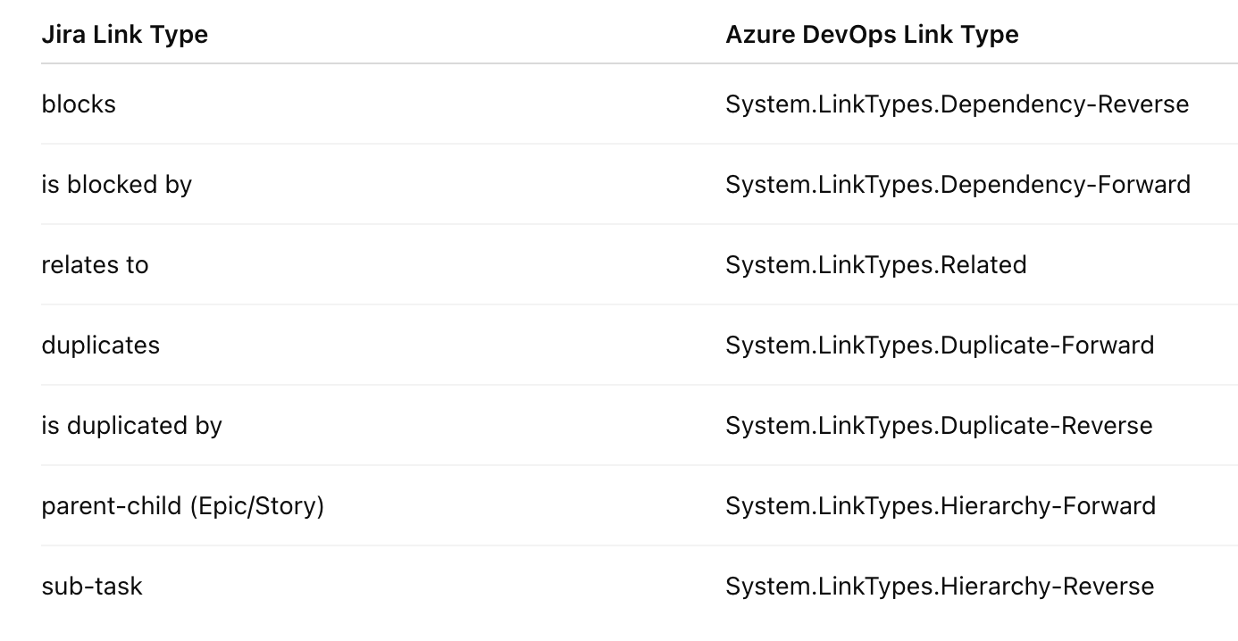The height and width of the screenshot is (641, 1238).
Task: Click the 'parent-child (Epic/Story)' cell
Action: point(182,506)
